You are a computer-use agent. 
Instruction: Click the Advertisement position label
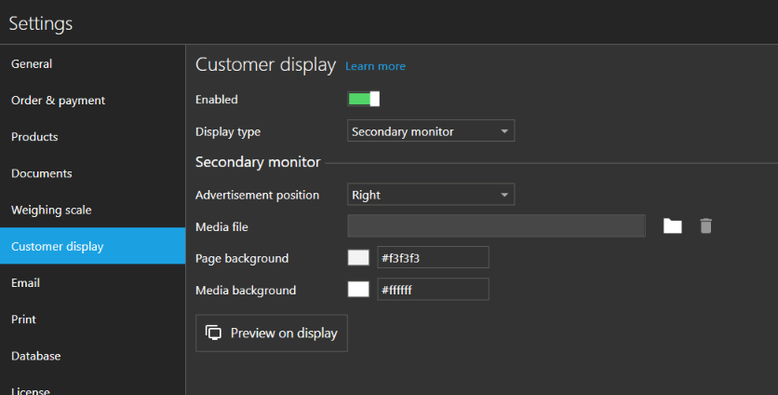point(257,195)
